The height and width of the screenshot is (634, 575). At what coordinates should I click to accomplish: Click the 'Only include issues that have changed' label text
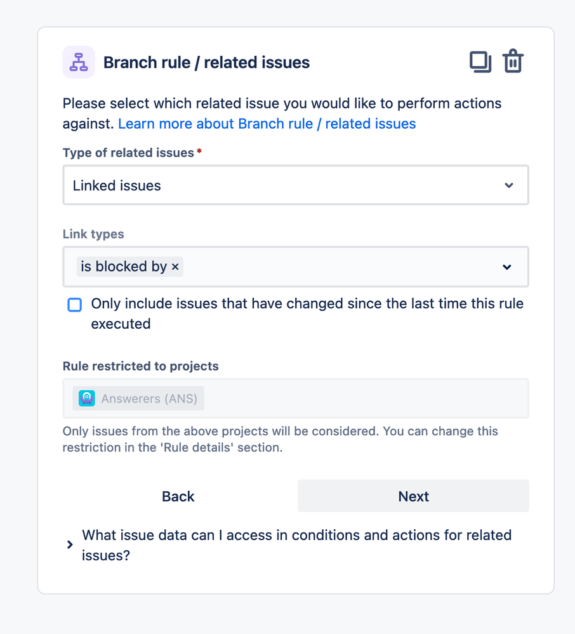coord(307,304)
